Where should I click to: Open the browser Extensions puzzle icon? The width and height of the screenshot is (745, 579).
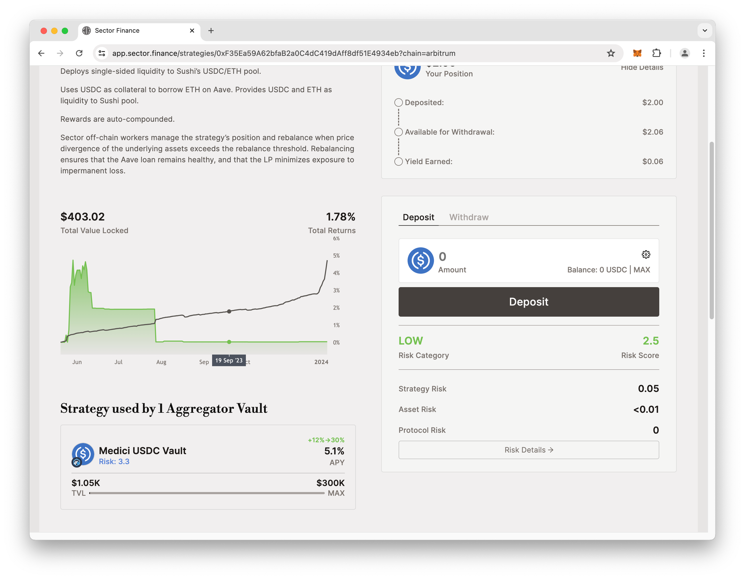pos(656,53)
